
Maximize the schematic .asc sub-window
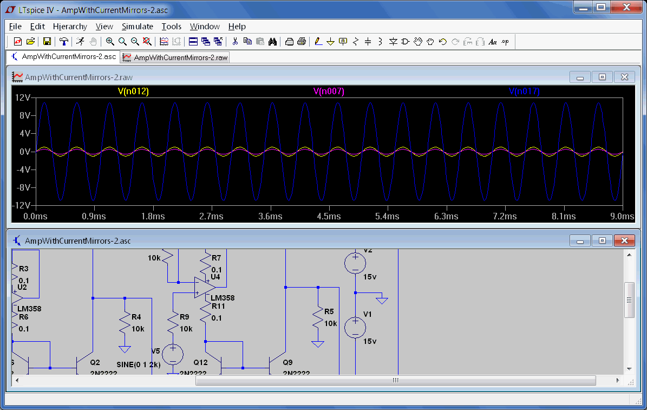(603, 240)
